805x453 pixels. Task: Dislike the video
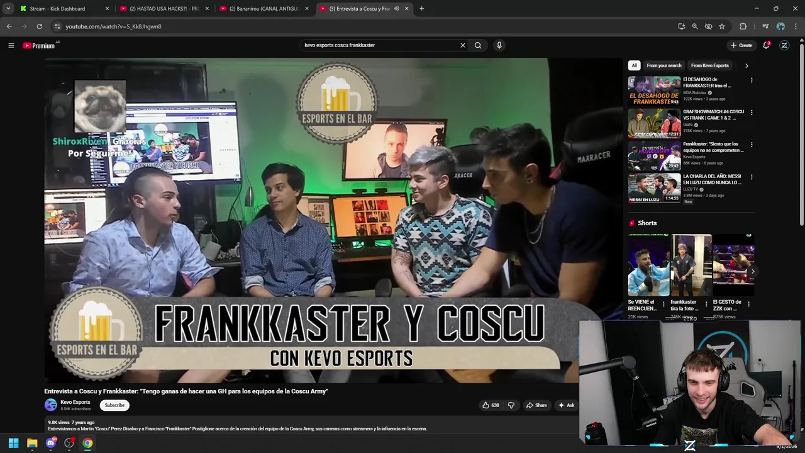[511, 405]
